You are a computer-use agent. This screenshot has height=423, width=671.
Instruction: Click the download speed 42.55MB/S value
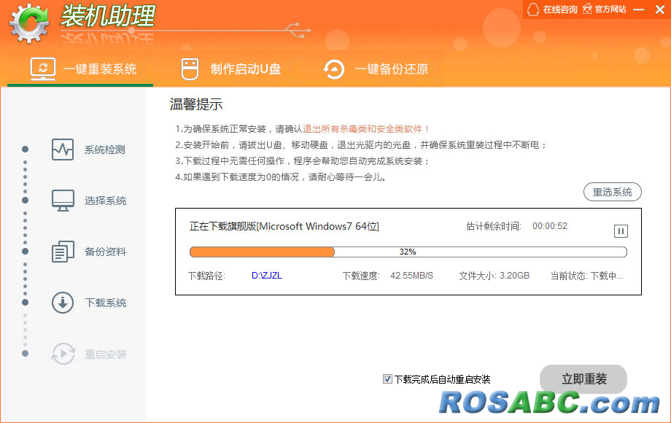(x=411, y=276)
